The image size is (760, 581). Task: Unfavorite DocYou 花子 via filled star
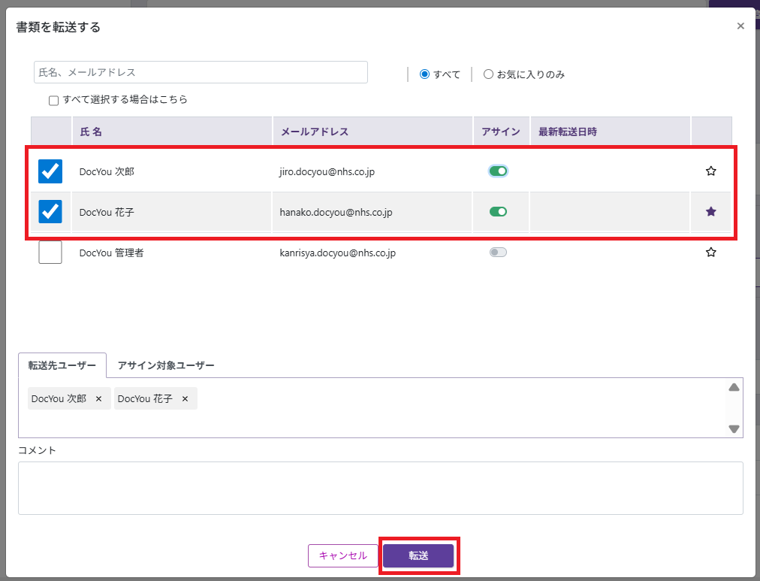click(x=710, y=212)
